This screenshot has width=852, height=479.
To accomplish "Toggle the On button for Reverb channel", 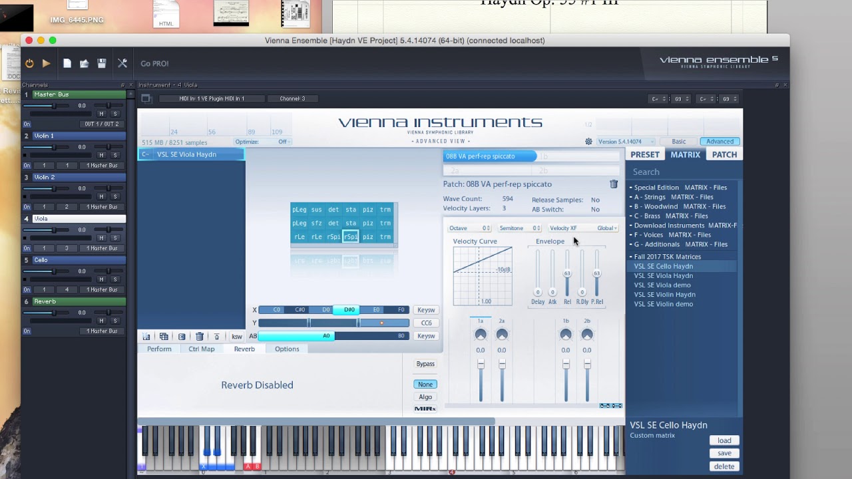I will point(27,331).
